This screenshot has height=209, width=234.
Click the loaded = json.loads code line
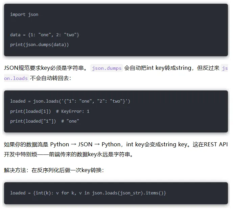pyautogui.click(x=70, y=101)
